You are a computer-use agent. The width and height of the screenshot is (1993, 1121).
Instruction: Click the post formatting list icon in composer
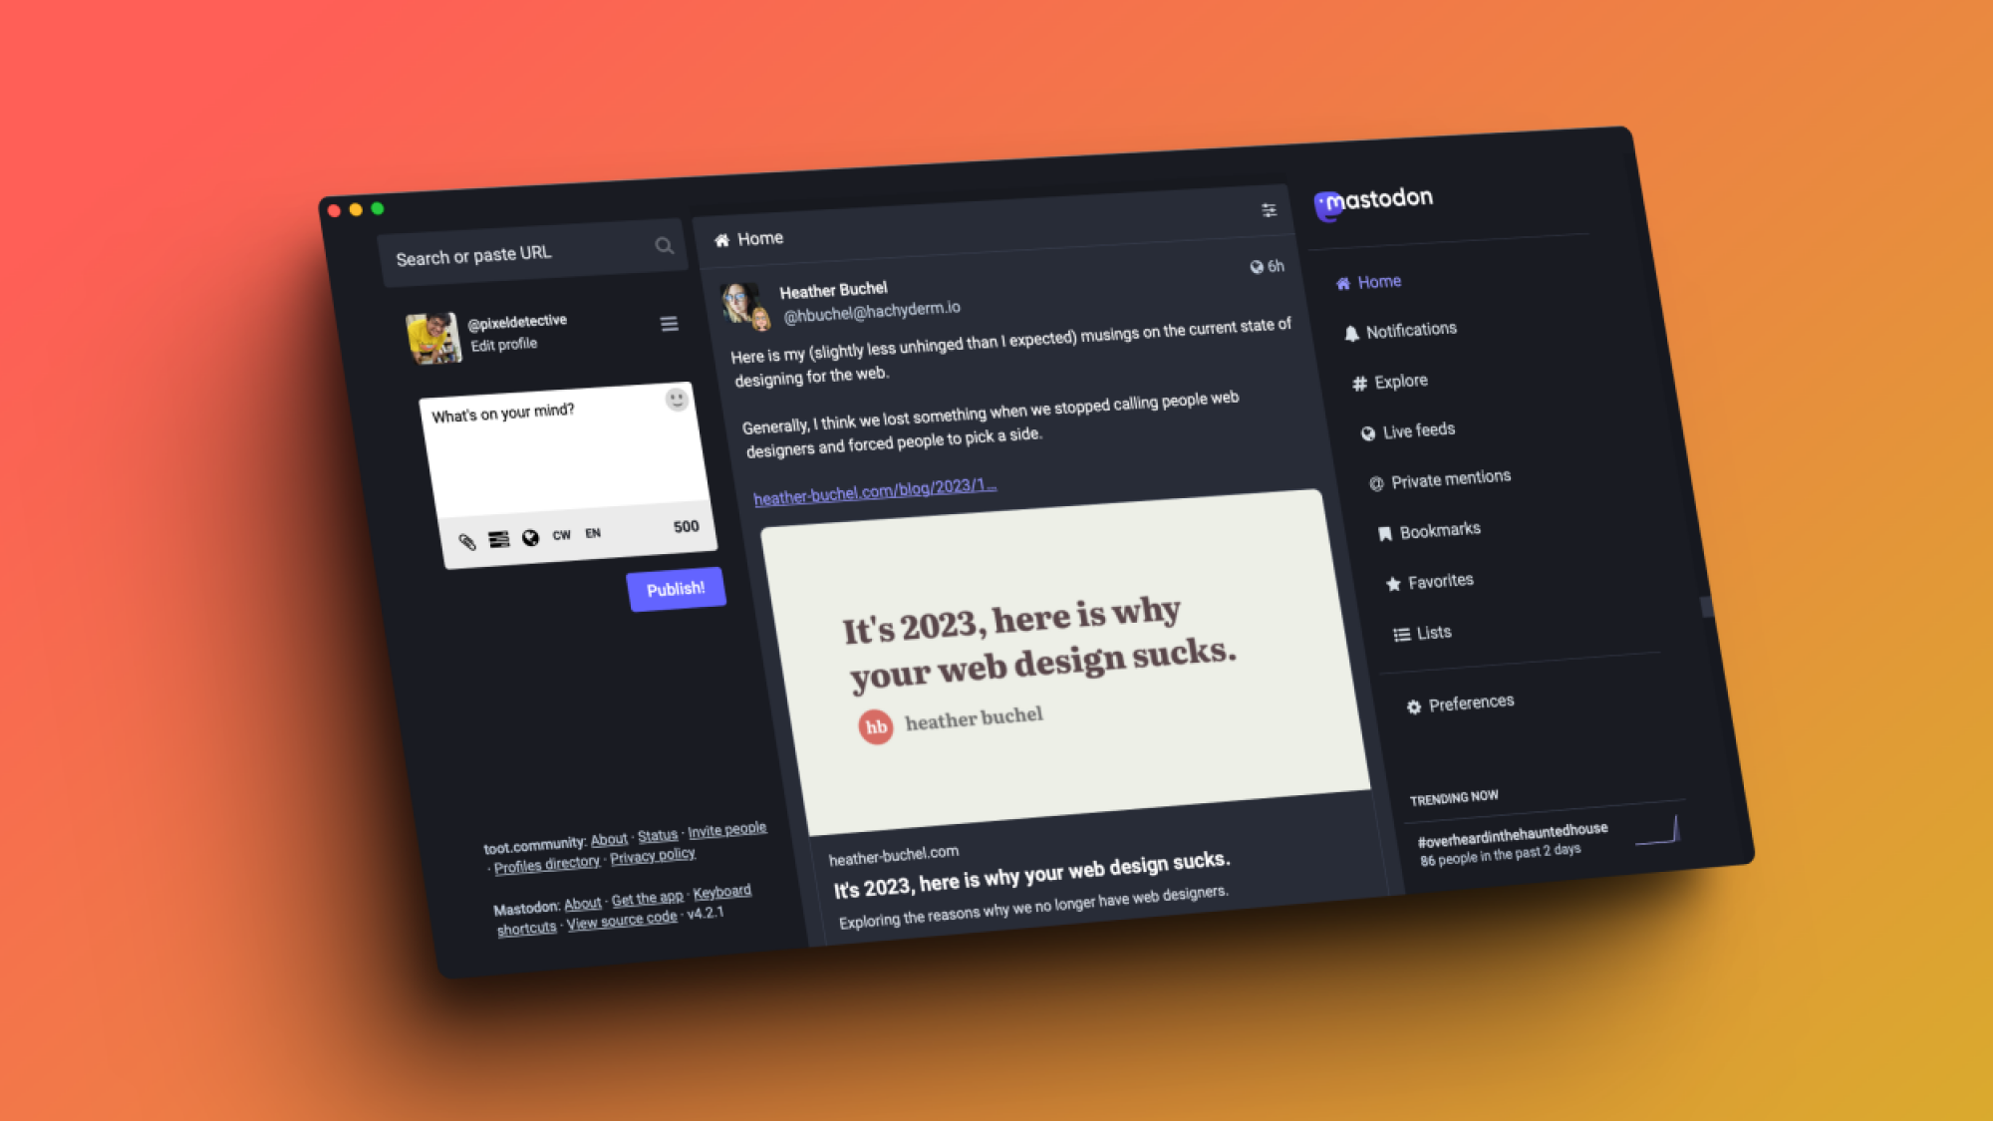point(495,536)
